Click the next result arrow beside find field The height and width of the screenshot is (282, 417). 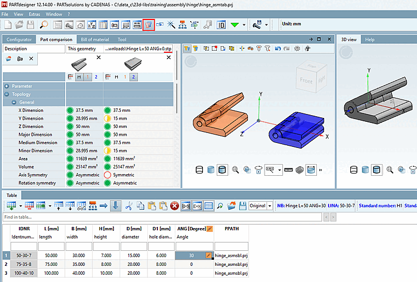click(x=333, y=217)
